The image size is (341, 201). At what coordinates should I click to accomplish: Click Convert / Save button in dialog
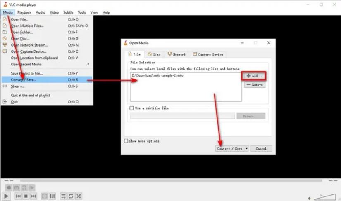click(x=230, y=149)
